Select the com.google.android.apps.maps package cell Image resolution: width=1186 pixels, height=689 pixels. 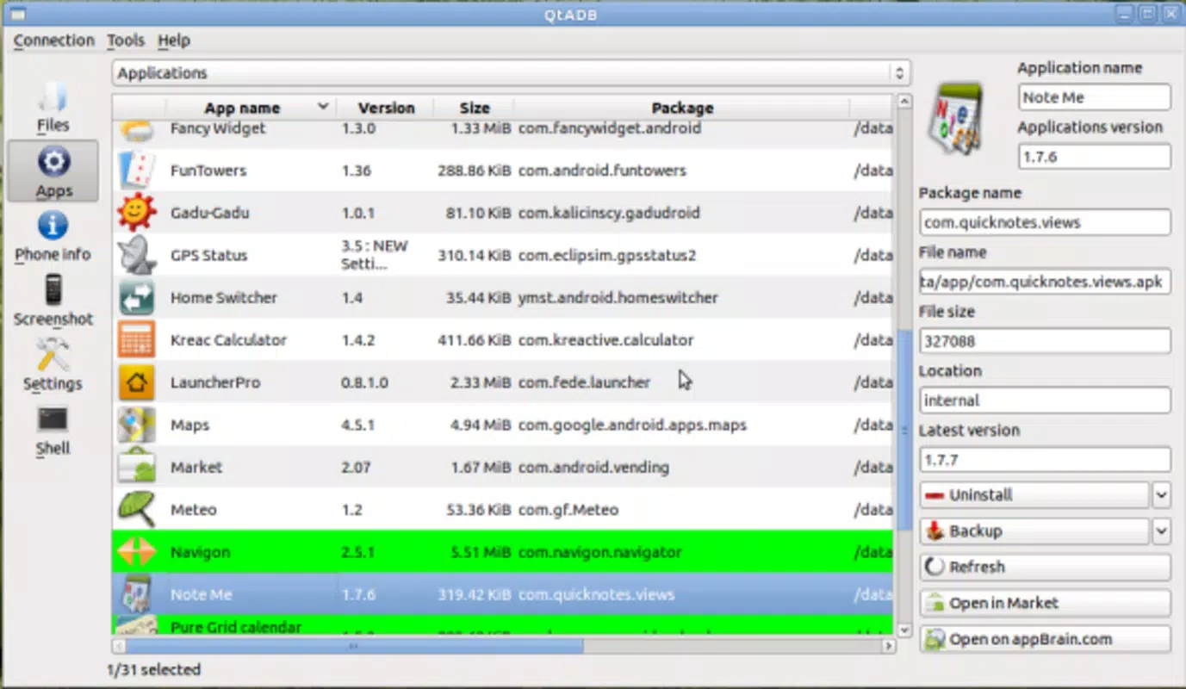coord(632,425)
